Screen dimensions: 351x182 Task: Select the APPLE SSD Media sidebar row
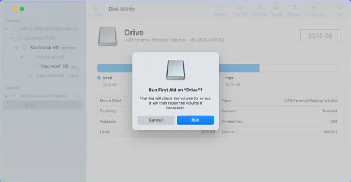click(x=43, y=29)
